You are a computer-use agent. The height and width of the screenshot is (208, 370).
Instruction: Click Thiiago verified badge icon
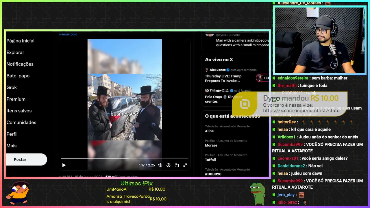(x=232, y=90)
